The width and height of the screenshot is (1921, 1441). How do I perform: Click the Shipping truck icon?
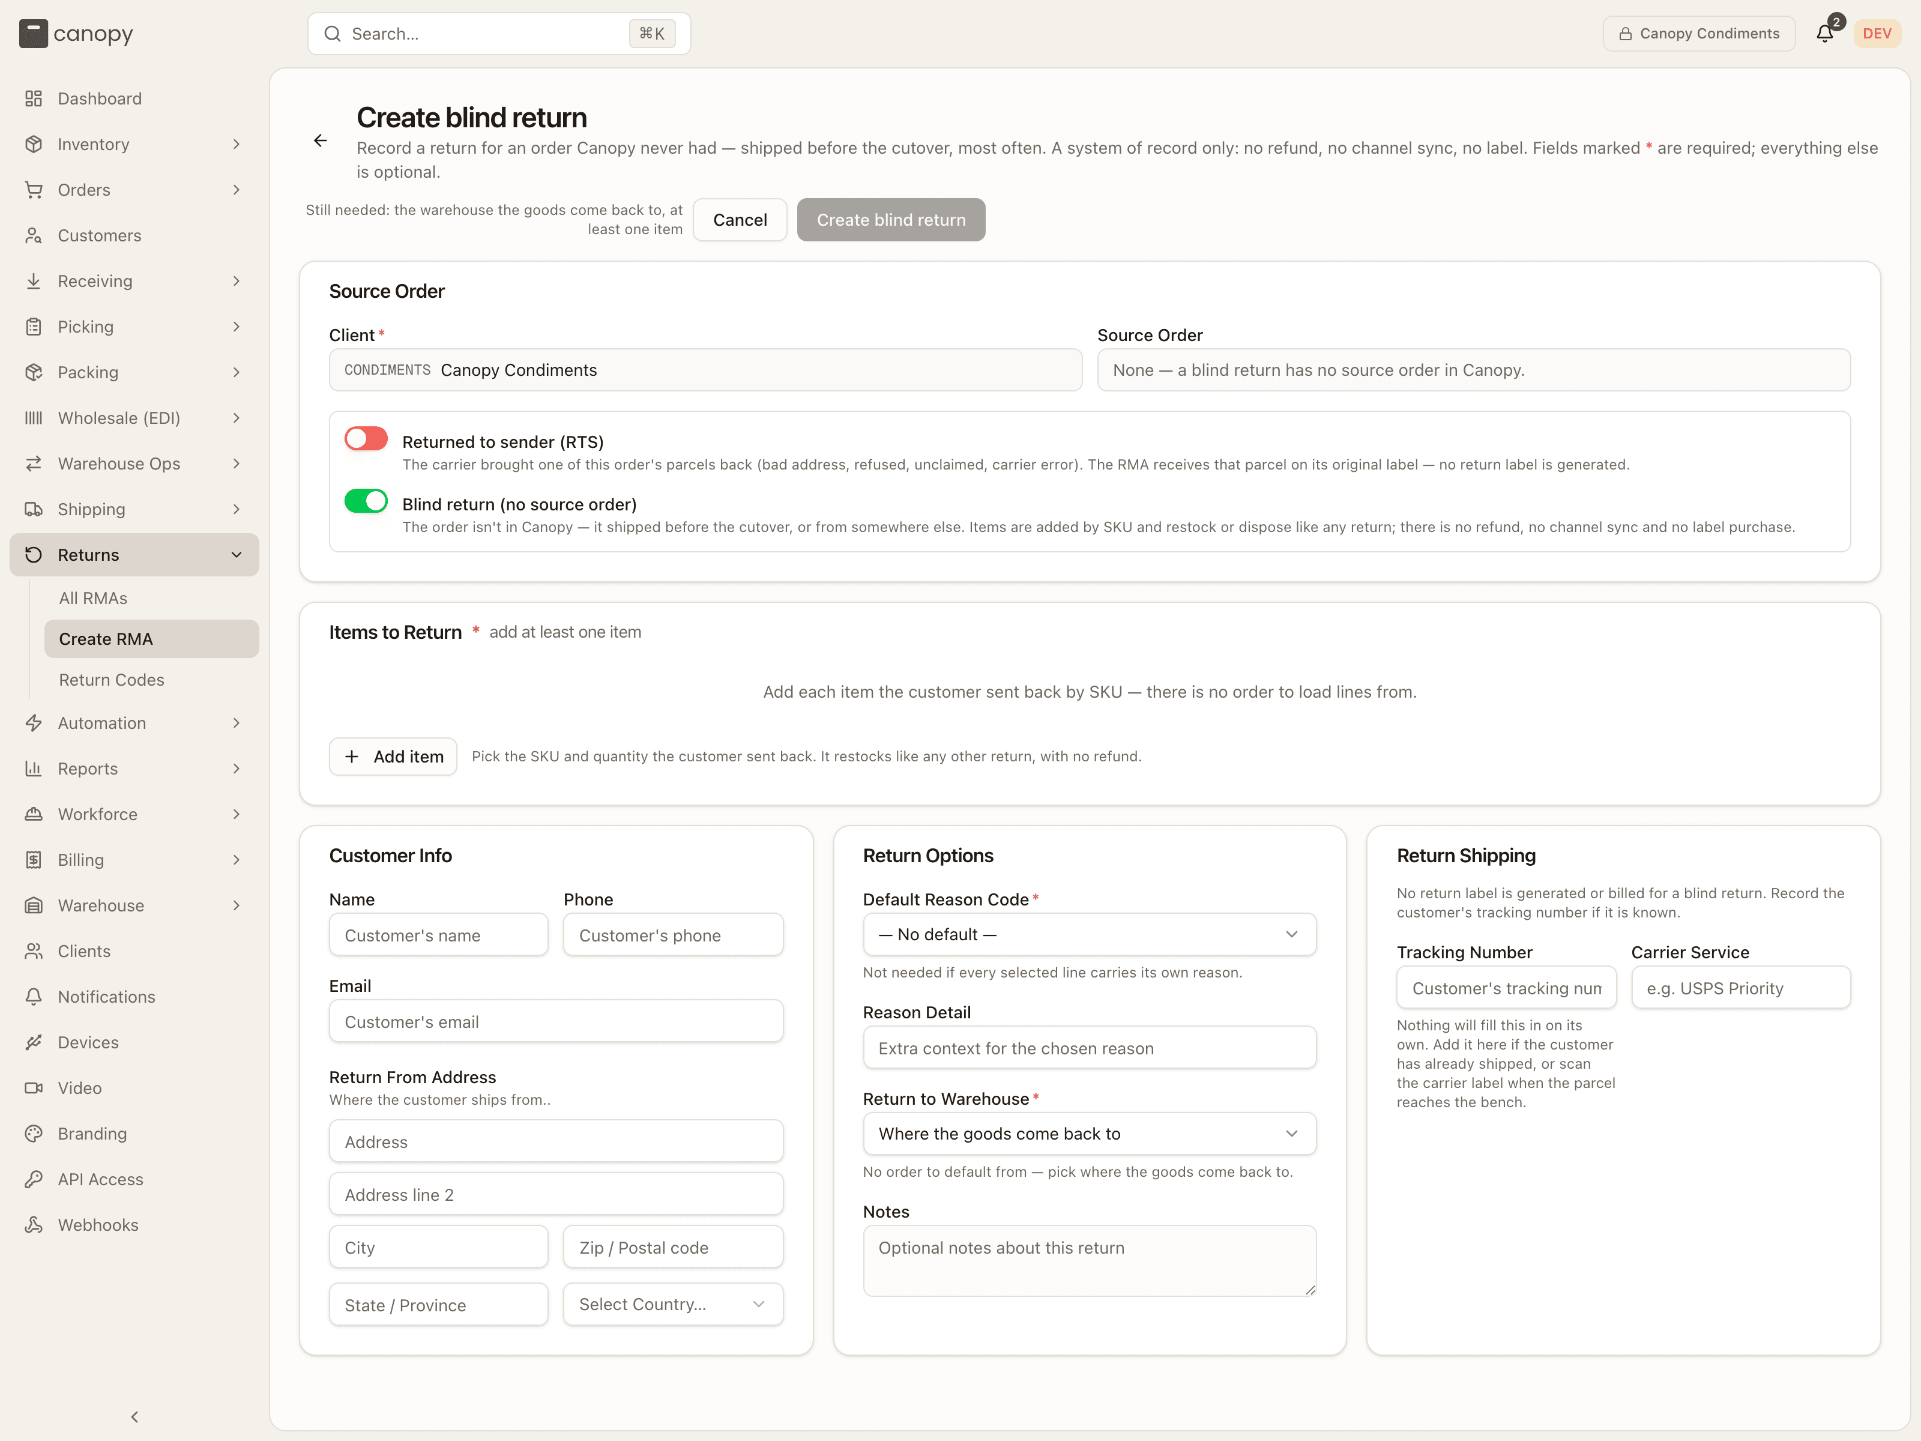click(34, 509)
